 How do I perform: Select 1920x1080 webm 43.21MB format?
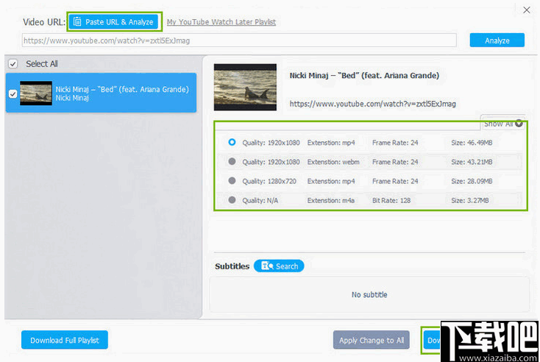[232, 162]
